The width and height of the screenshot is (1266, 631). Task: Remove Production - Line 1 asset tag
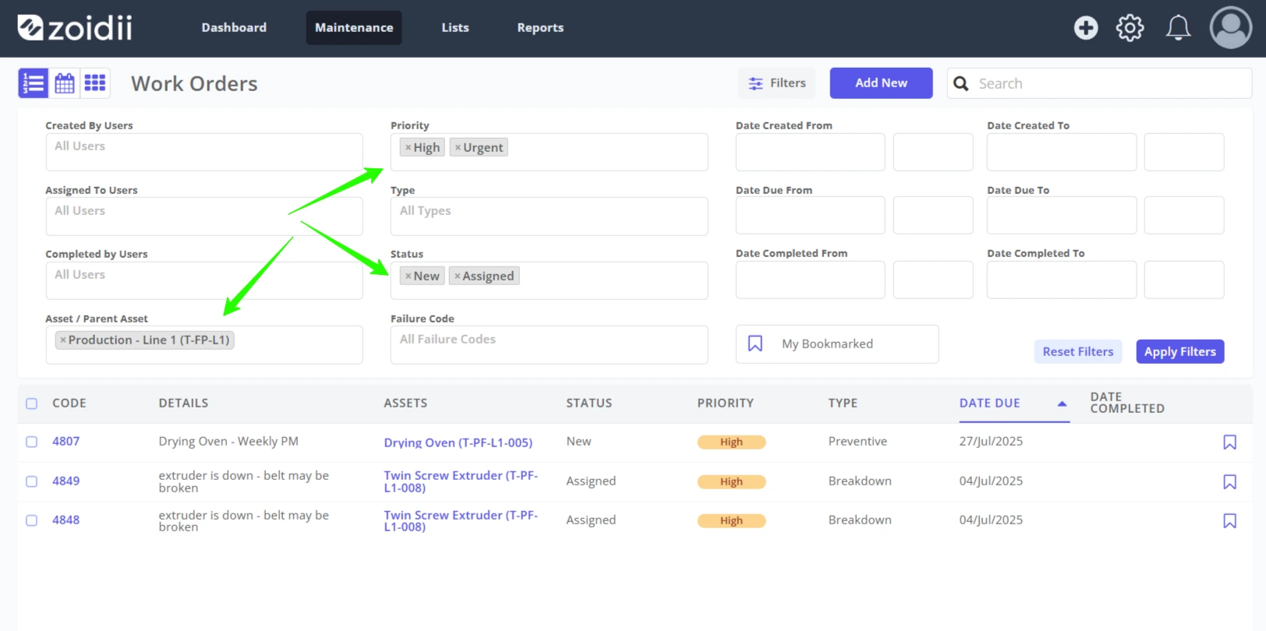[x=63, y=340]
